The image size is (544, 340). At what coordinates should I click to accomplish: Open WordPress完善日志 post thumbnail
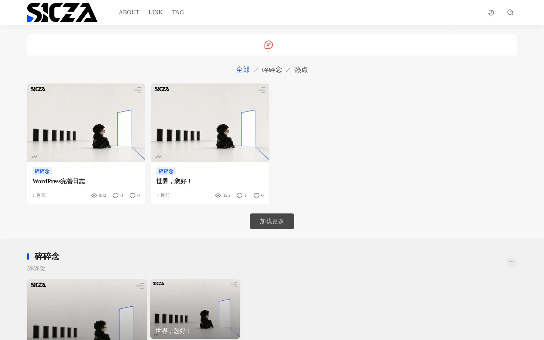[x=86, y=123]
